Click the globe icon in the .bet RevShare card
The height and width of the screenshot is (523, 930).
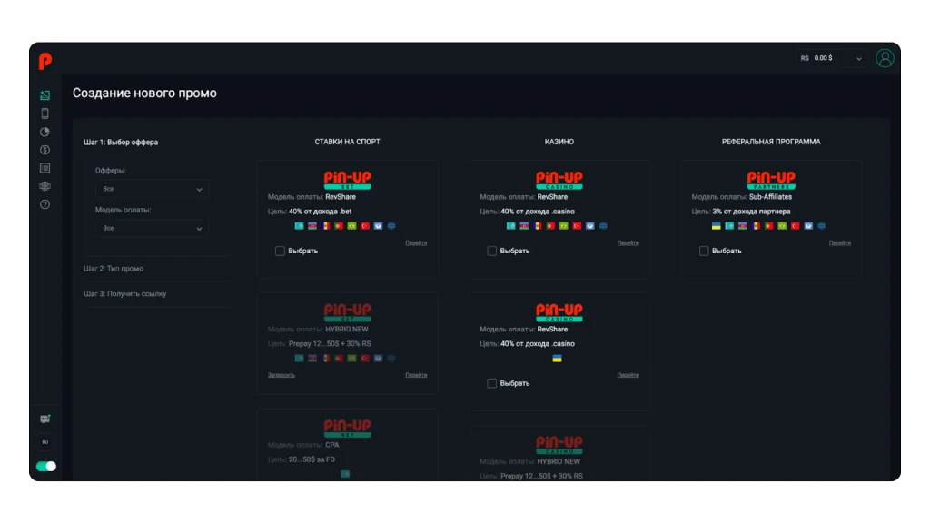pos(391,226)
